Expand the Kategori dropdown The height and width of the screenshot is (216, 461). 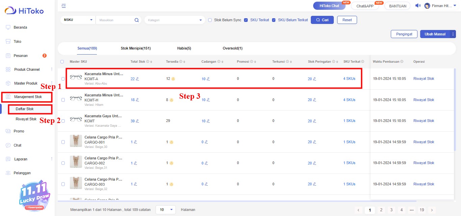[x=174, y=20]
